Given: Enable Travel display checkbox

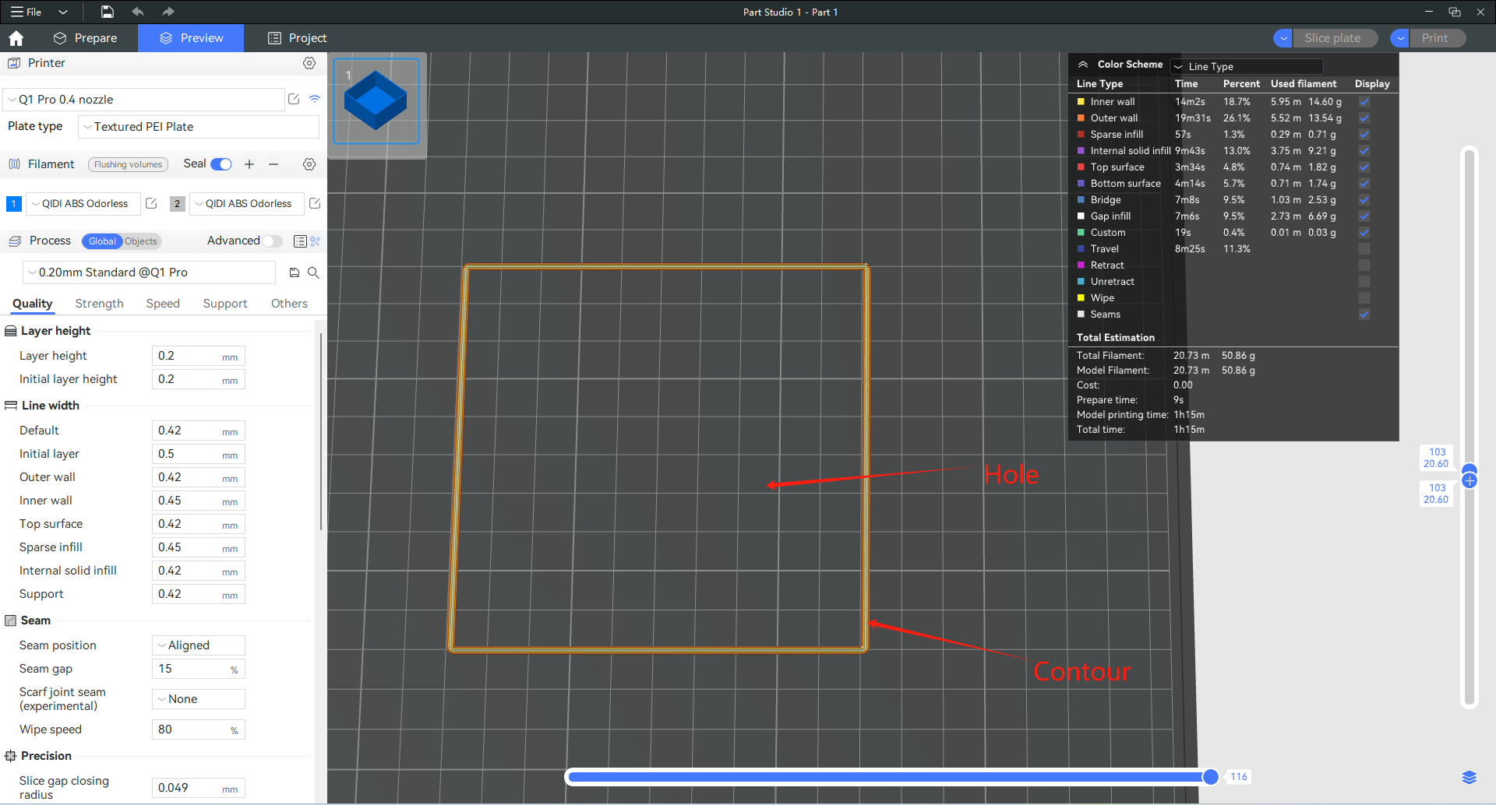Looking at the screenshot, I should click(1364, 249).
